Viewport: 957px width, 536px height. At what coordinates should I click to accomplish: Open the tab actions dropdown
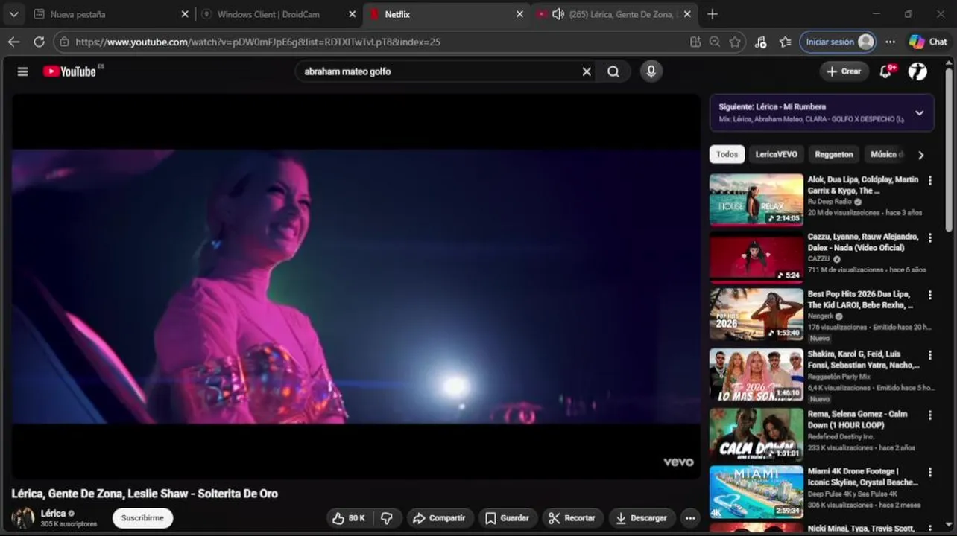pos(13,14)
